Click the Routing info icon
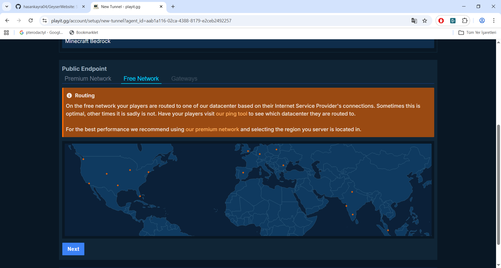Viewport: 501px width, 268px height. (69, 95)
